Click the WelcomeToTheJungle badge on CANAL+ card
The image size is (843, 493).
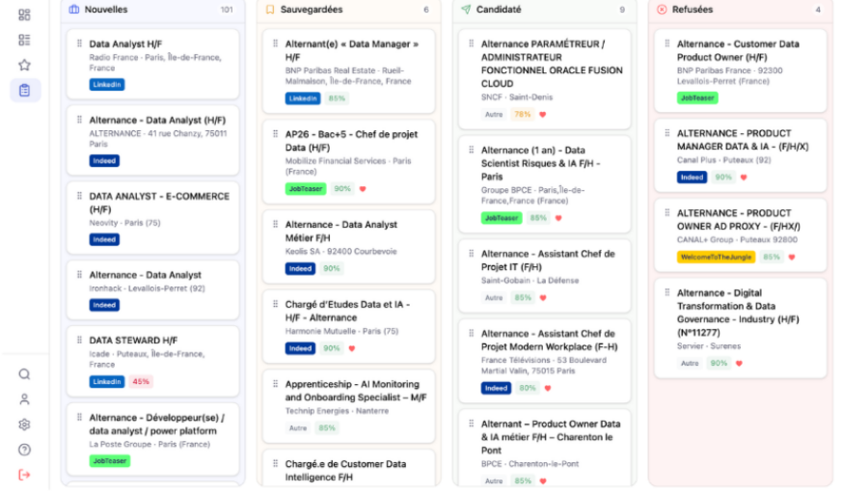click(x=716, y=257)
